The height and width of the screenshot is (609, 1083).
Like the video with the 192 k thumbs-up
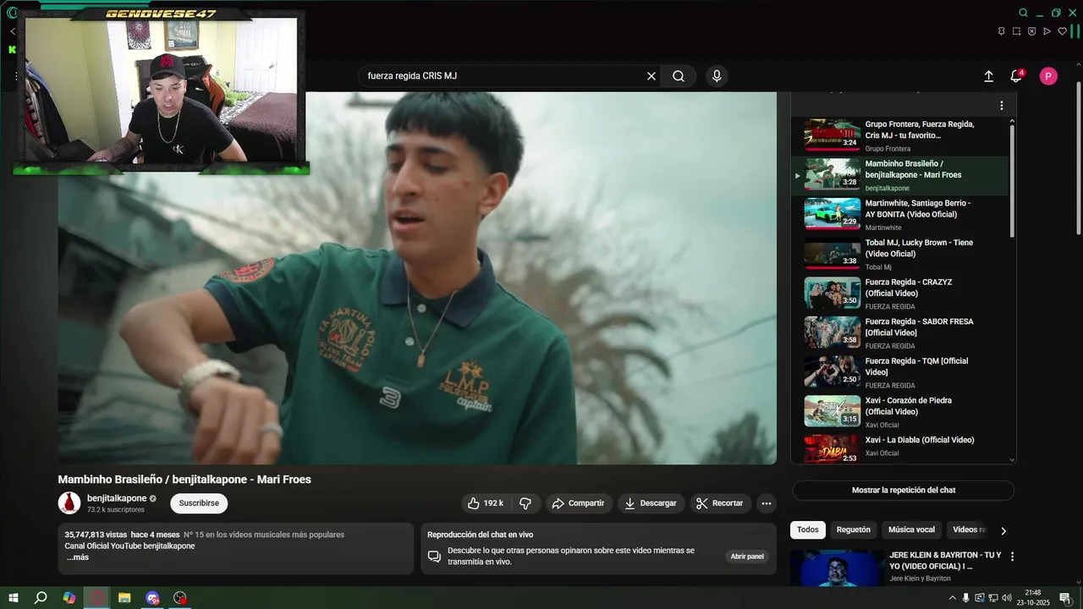(x=485, y=503)
